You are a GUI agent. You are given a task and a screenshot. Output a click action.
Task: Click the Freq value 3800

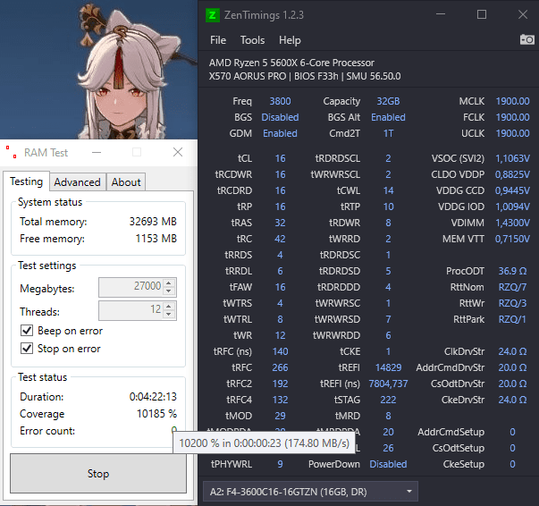(x=280, y=101)
